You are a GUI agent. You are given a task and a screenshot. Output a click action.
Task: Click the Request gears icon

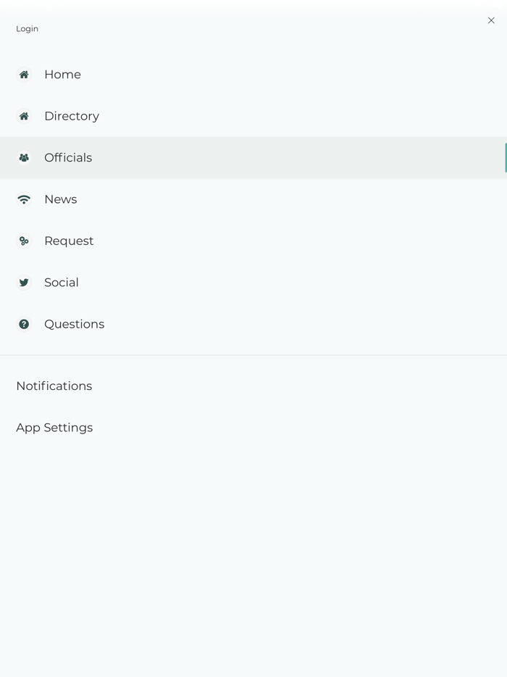(x=24, y=241)
